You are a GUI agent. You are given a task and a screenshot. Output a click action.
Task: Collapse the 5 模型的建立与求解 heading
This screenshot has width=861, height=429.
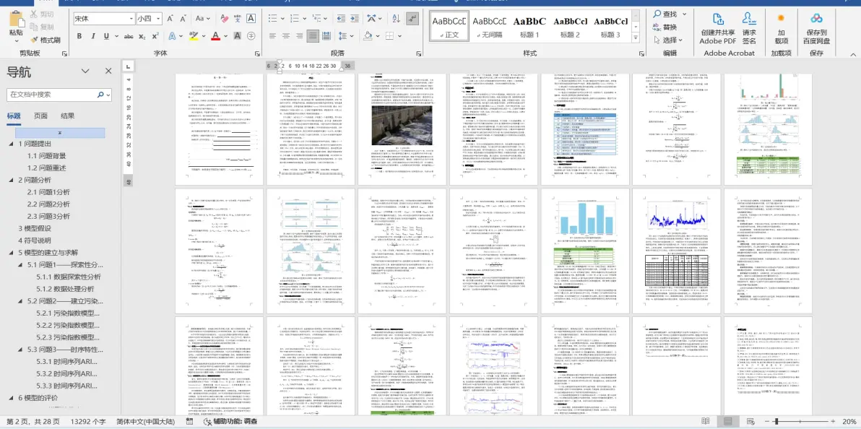(12, 252)
